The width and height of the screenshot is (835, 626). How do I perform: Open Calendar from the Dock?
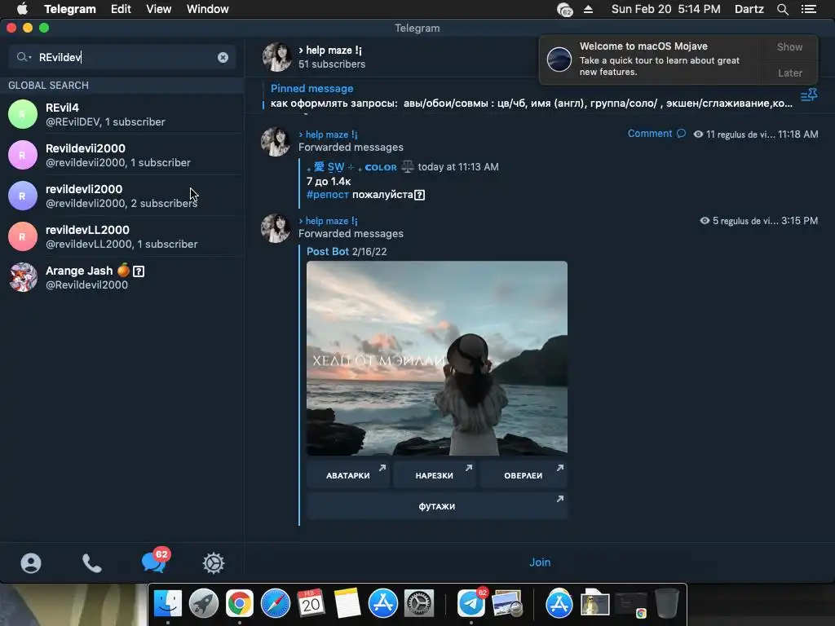[x=311, y=603]
